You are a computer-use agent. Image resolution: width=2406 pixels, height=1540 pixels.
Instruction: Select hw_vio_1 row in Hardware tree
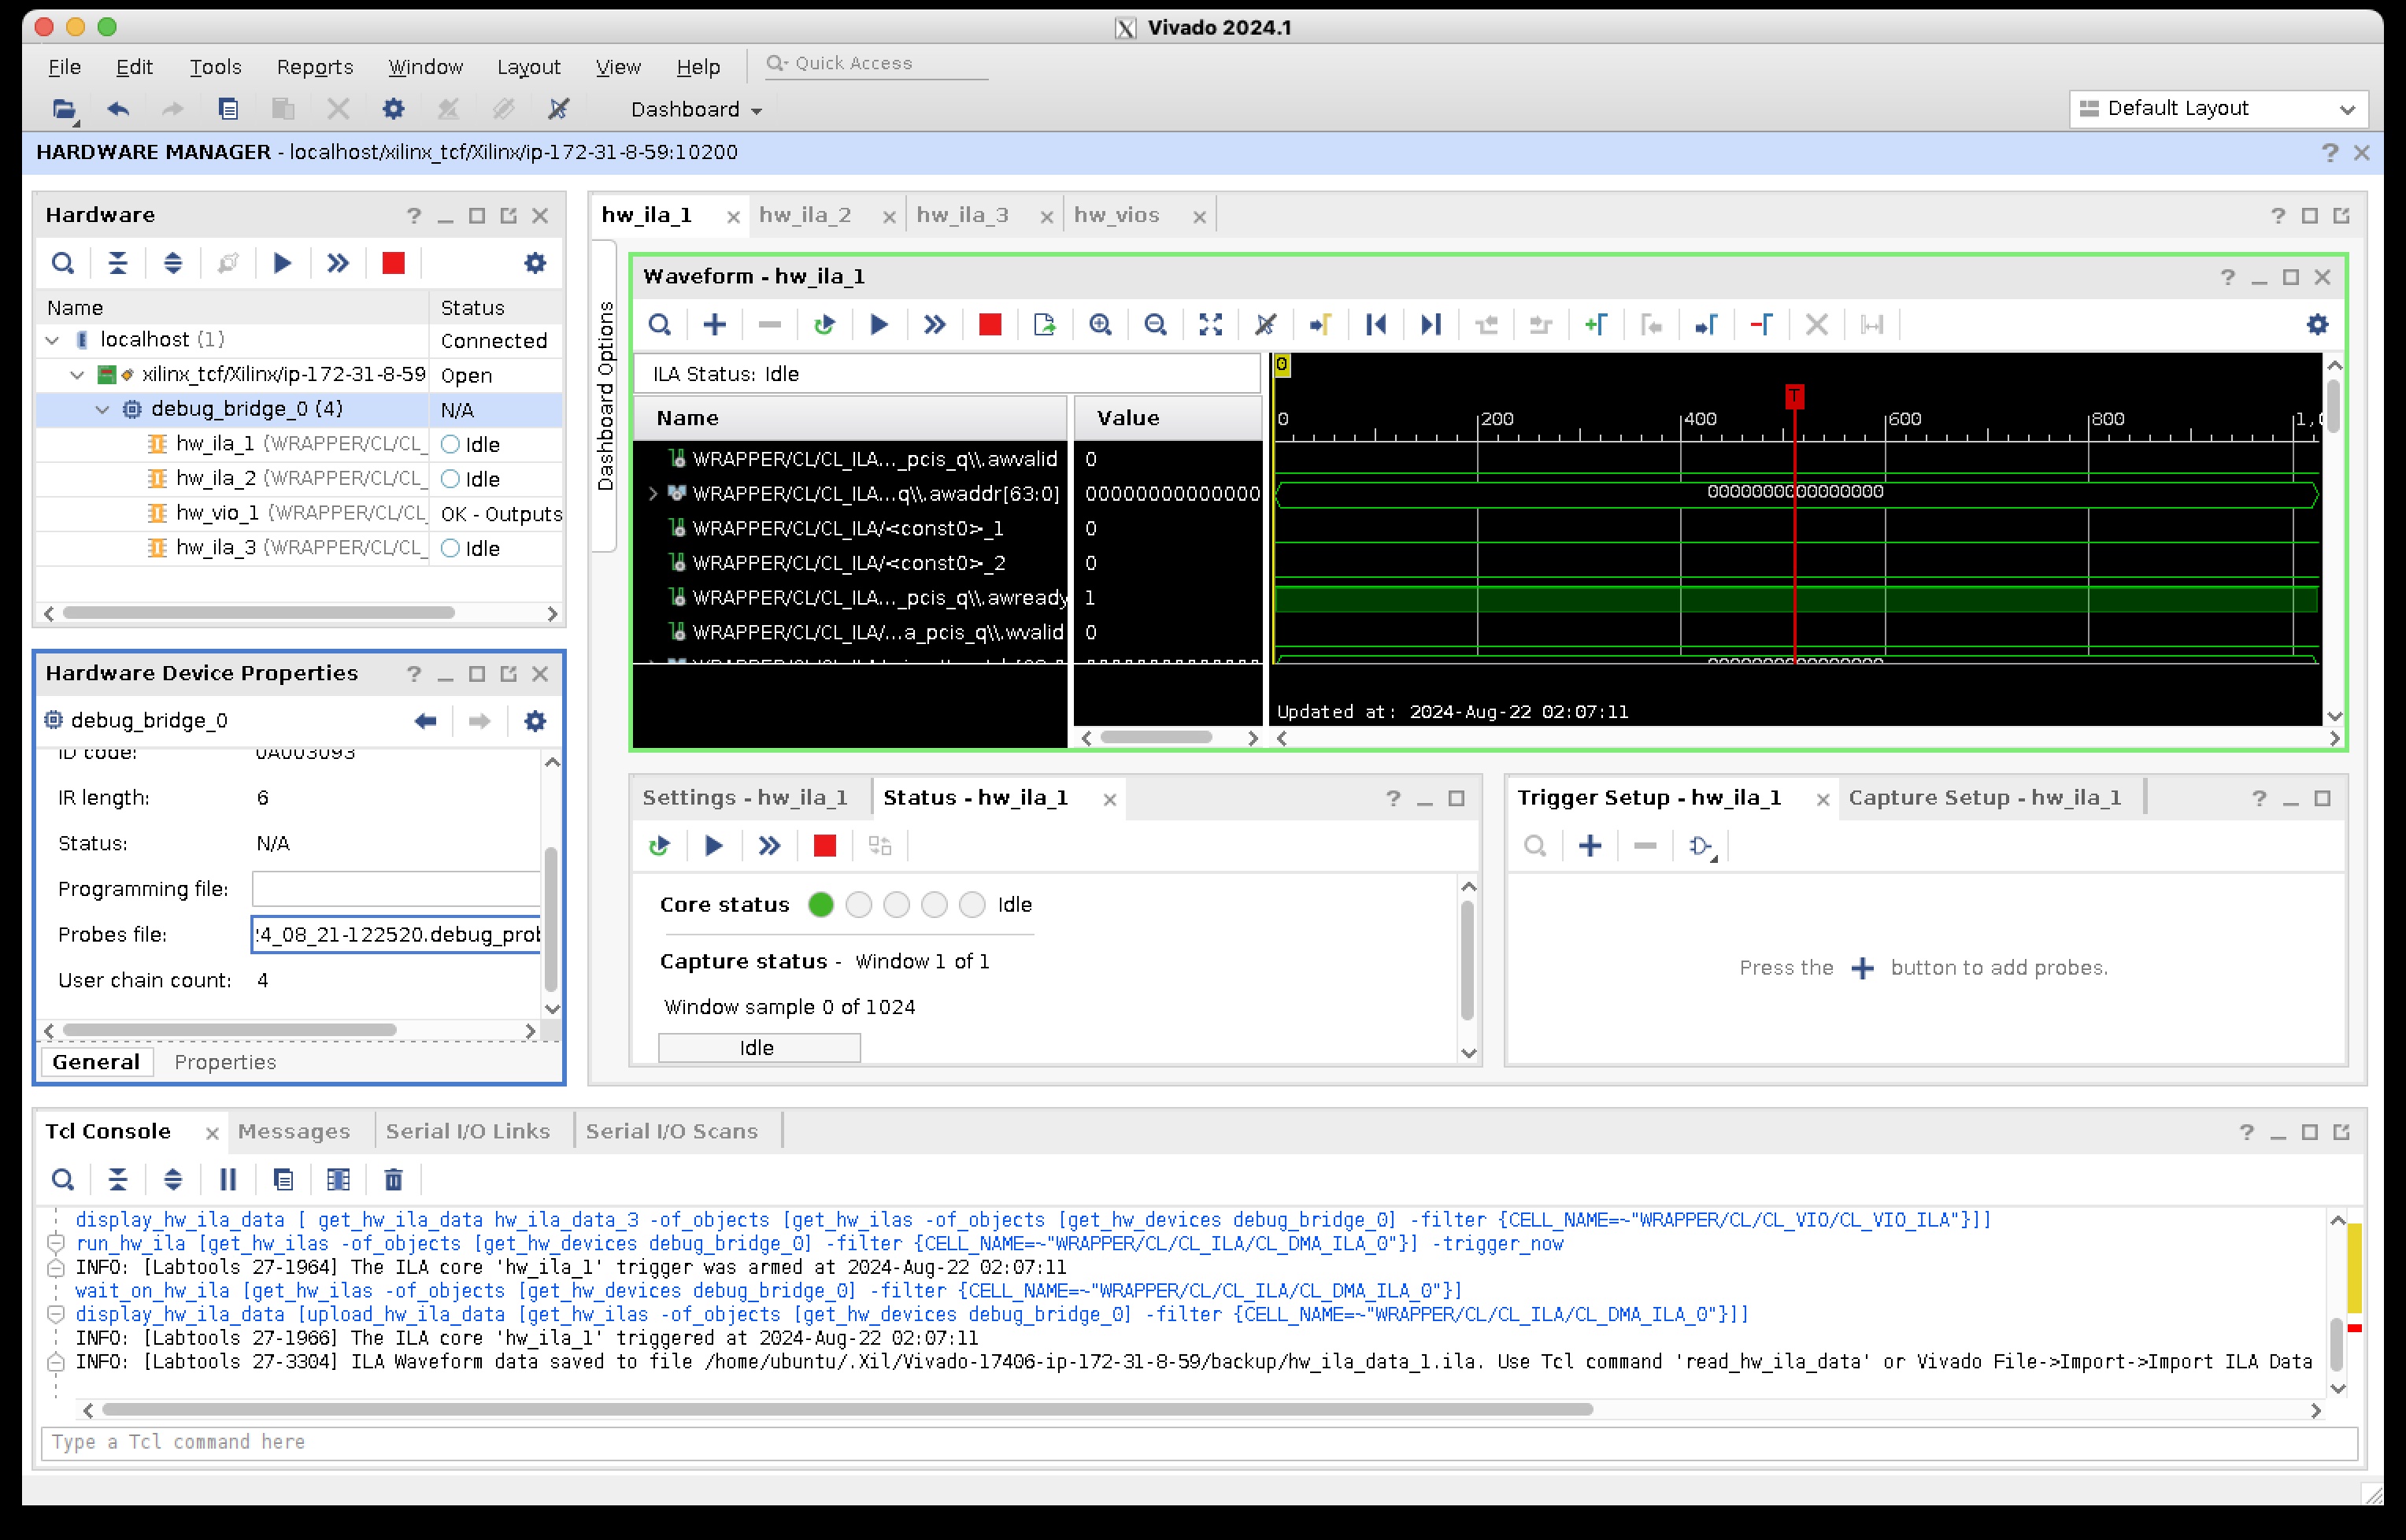(x=298, y=513)
